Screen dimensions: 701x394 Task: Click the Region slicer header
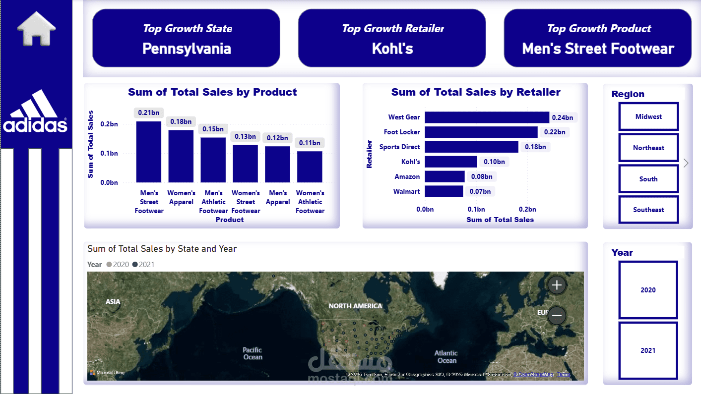tap(628, 94)
